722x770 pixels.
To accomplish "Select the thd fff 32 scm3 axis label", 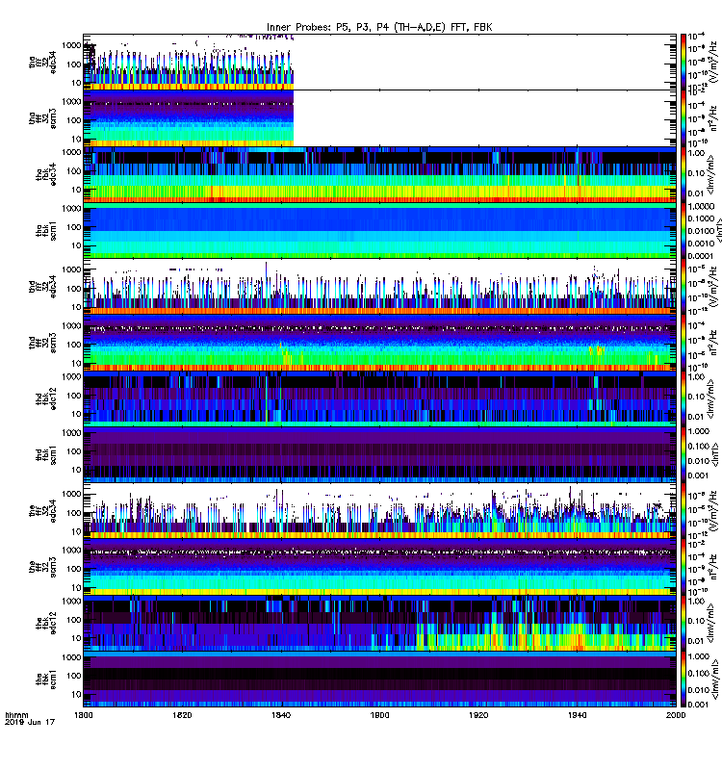I will tap(42, 343).
